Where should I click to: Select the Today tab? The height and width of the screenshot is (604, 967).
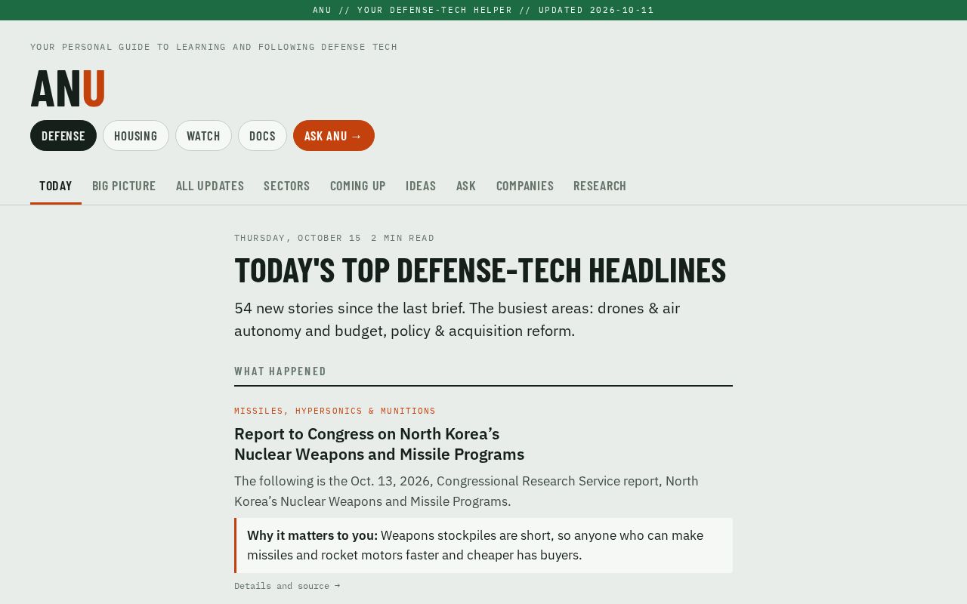(56, 186)
